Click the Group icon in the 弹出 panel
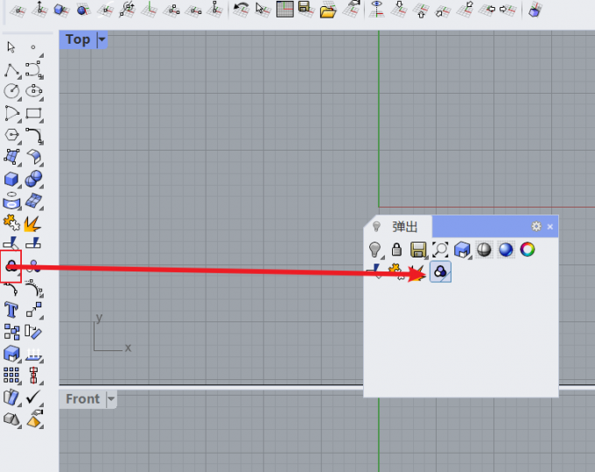 440,271
